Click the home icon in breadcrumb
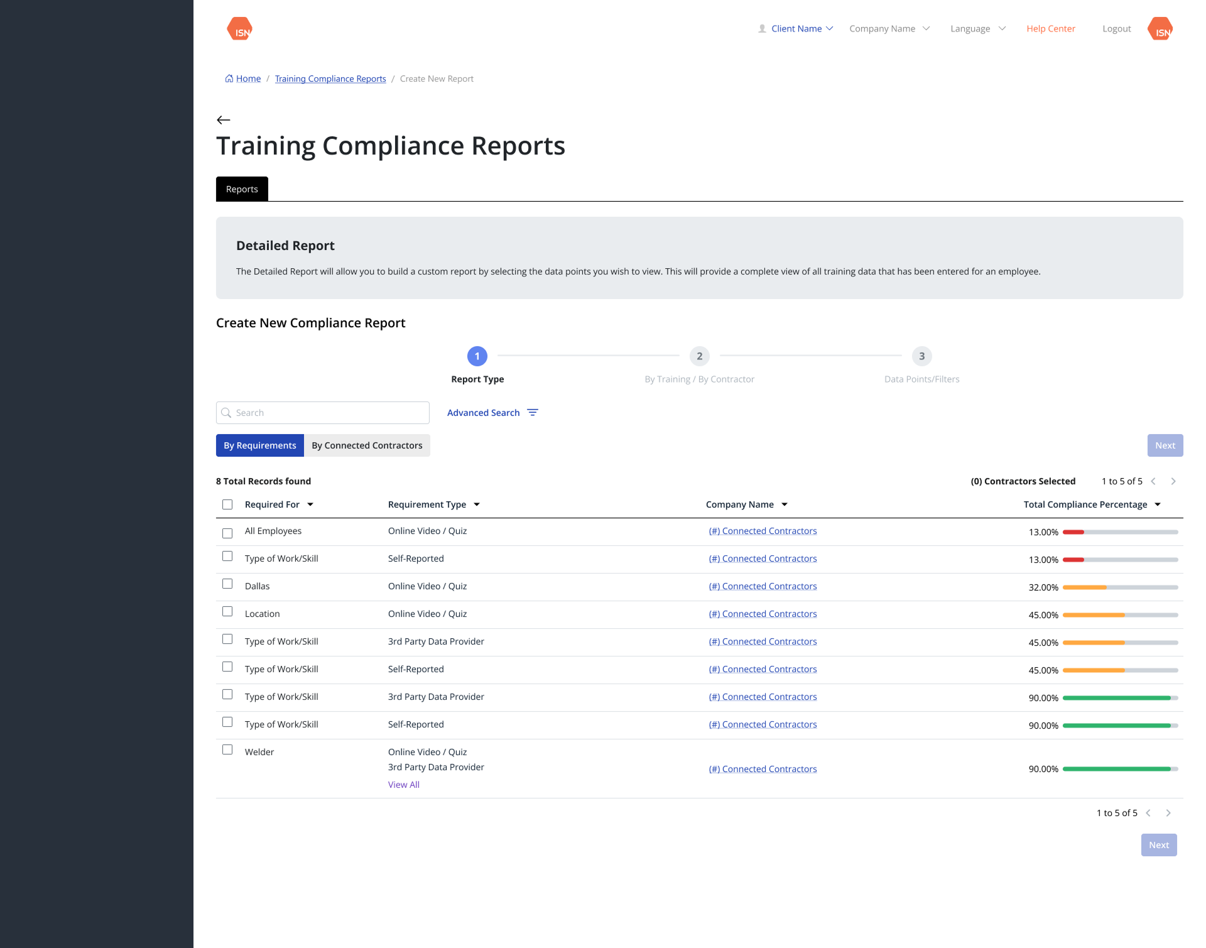Image resolution: width=1206 pixels, height=948 pixels. (229, 79)
